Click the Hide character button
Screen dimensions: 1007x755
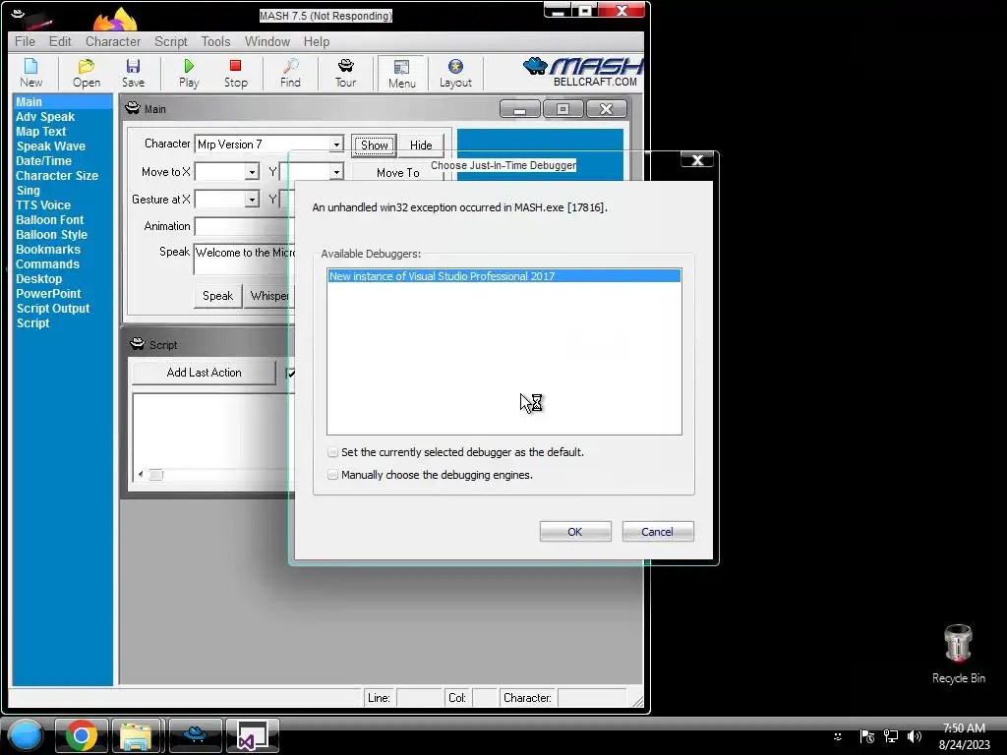click(x=421, y=145)
